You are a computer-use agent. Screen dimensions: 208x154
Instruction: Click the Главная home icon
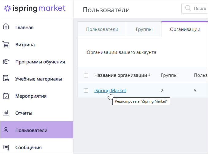[6, 26]
